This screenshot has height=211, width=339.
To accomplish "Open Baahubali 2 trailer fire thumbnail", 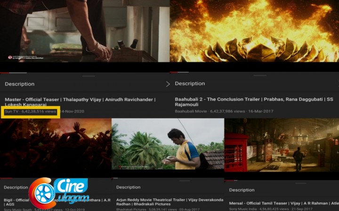I will click(x=254, y=31).
